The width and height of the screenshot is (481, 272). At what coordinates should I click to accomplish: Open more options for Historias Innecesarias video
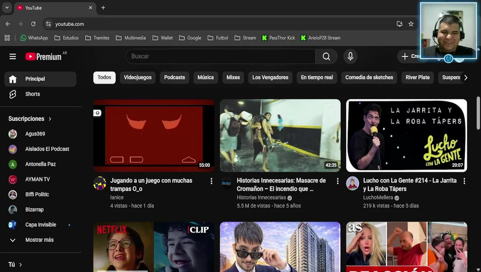pyautogui.click(x=338, y=181)
